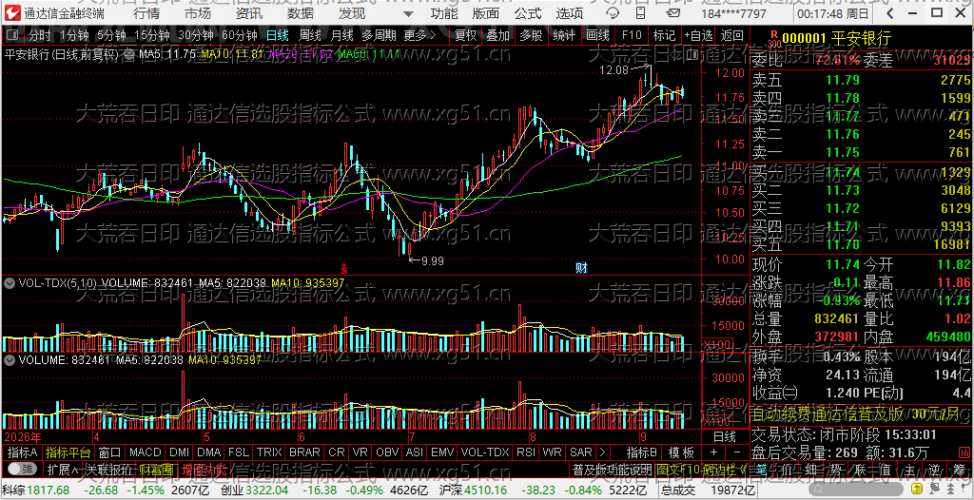
Task: Switch to 分时 chart period
Action: click(x=40, y=36)
